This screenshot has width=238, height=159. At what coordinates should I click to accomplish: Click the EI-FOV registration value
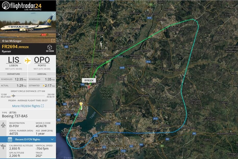click(14, 126)
